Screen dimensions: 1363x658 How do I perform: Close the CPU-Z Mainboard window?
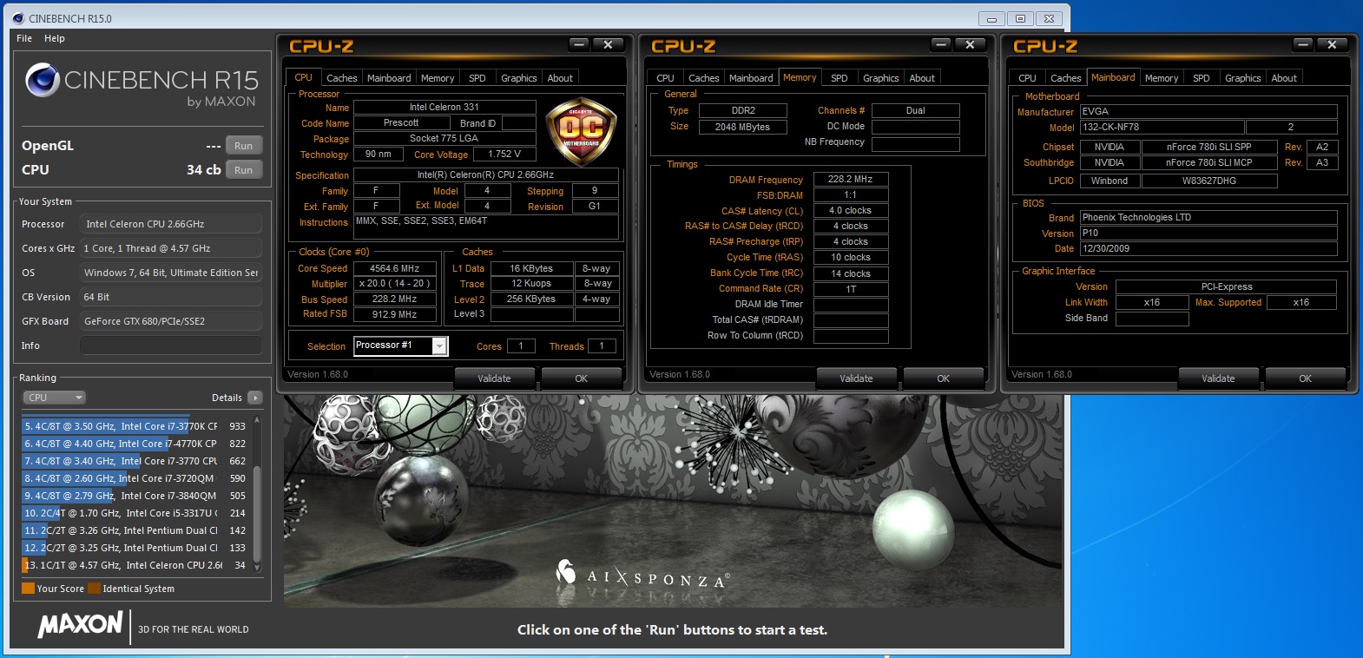[x=1333, y=44]
